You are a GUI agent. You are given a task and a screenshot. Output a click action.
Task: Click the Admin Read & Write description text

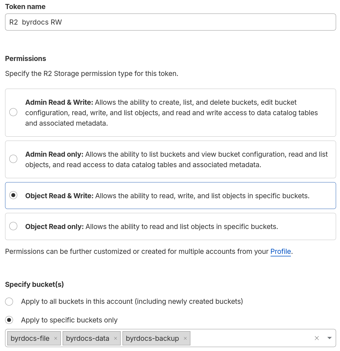point(171,113)
